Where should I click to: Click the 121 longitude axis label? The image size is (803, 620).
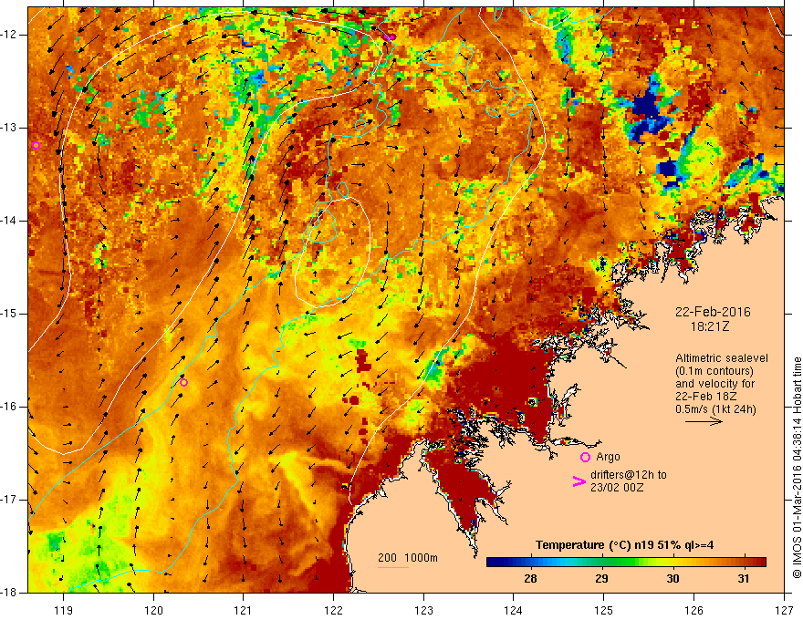pos(244,610)
